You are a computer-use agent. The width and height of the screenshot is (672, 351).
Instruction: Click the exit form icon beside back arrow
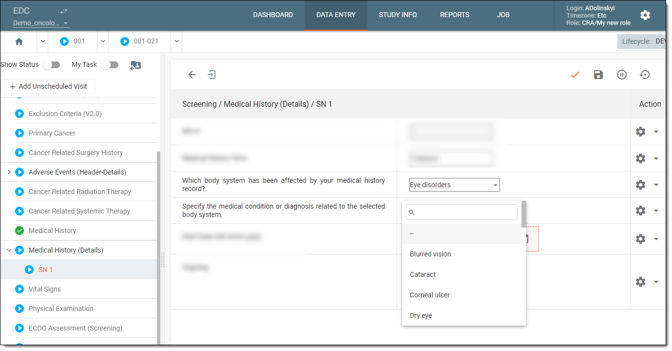[211, 75]
